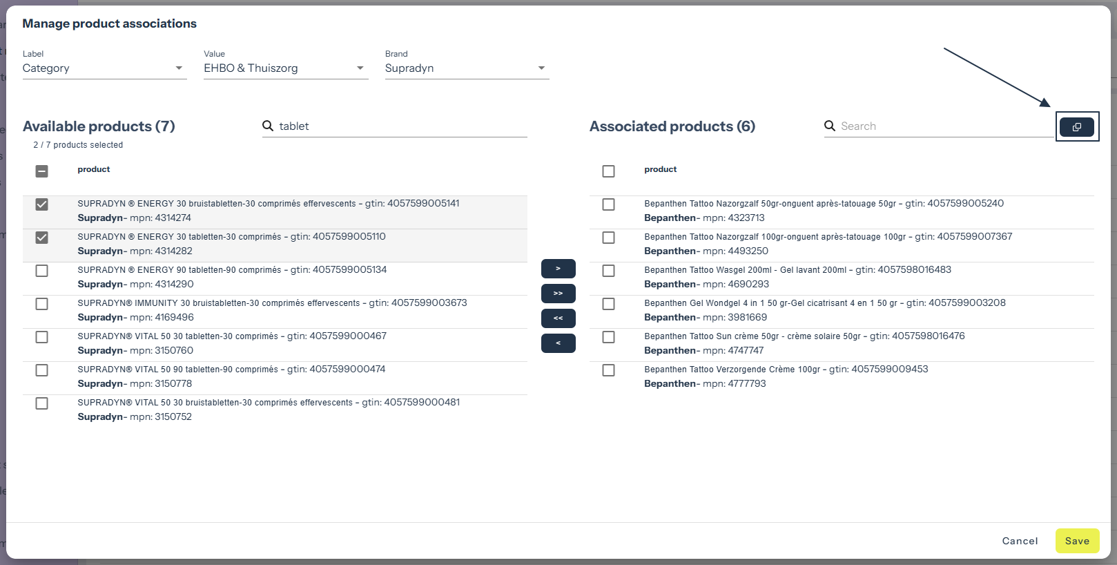Uncheck SUPRADYN ENERGY 30 bruistabletten product
The width and height of the screenshot is (1117, 565).
coord(42,204)
